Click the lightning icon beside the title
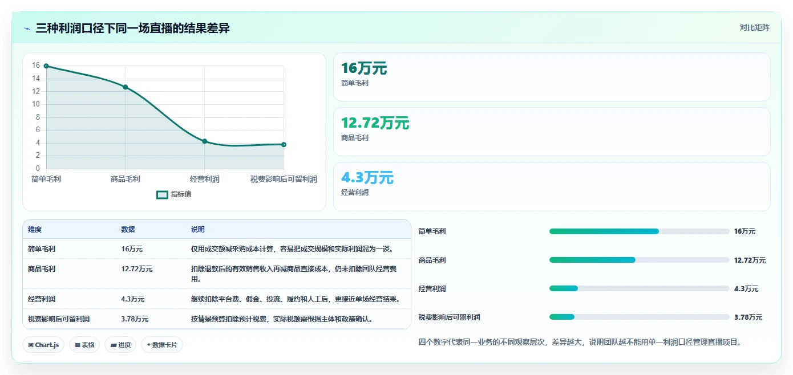 [x=27, y=28]
